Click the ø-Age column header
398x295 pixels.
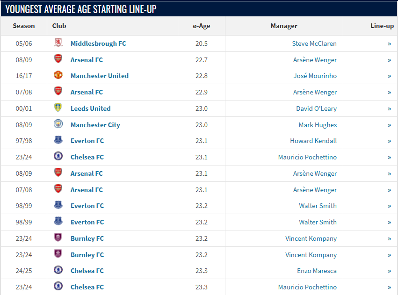point(202,26)
